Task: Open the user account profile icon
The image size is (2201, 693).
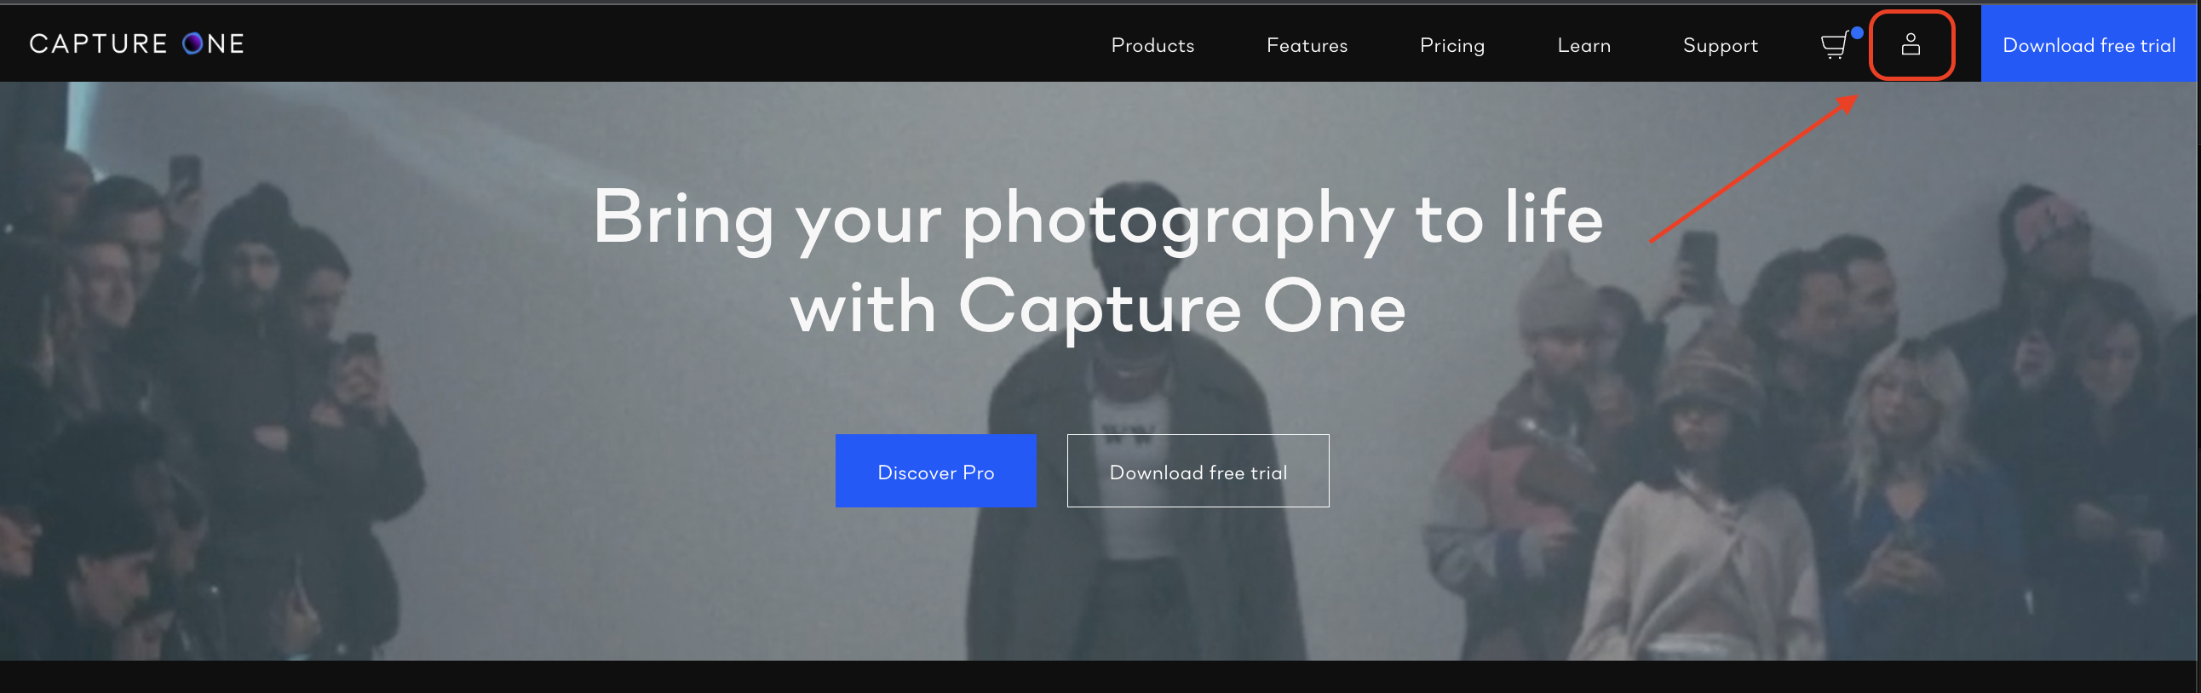Action: click(x=1911, y=44)
